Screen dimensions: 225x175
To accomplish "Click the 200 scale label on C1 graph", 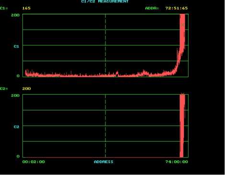I will (x=15, y=15).
